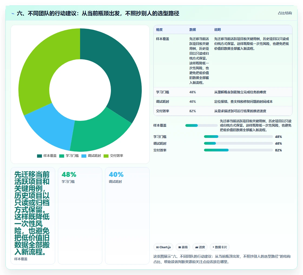The width and height of the screenshot is (303, 275).
Task: Click the 82% progress value
Action: tap(278, 150)
